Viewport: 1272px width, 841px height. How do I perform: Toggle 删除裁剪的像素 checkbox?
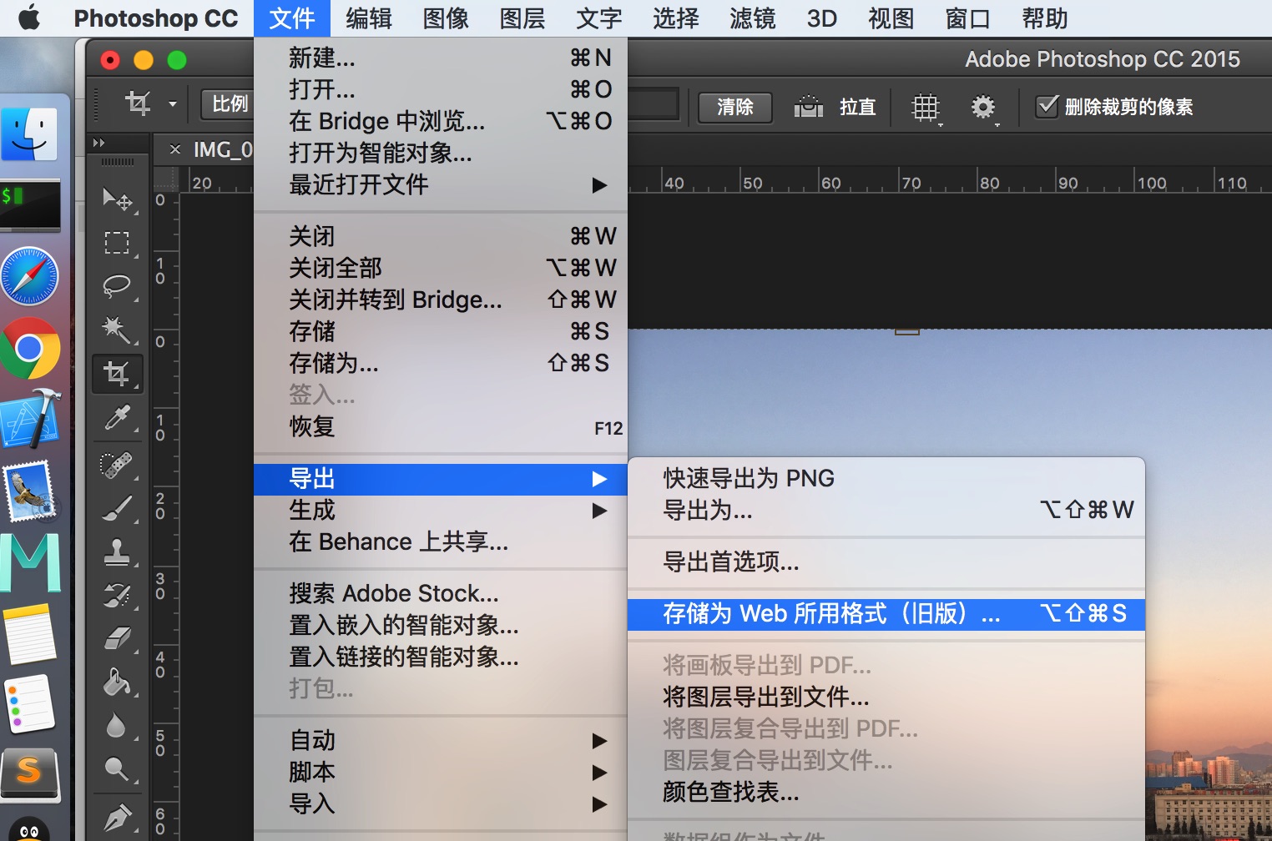click(x=1047, y=106)
